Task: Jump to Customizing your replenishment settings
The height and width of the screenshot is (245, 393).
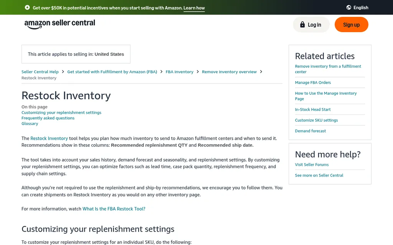Action: coord(61,113)
